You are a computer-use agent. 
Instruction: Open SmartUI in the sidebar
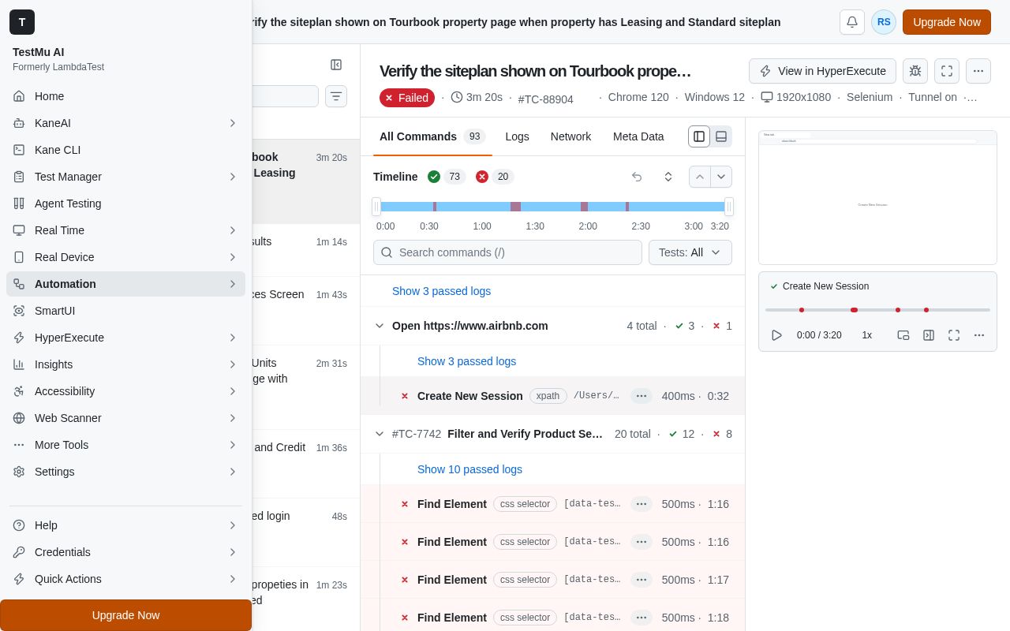click(126, 311)
